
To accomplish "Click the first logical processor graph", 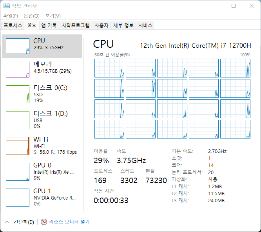I will coord(109,68).
